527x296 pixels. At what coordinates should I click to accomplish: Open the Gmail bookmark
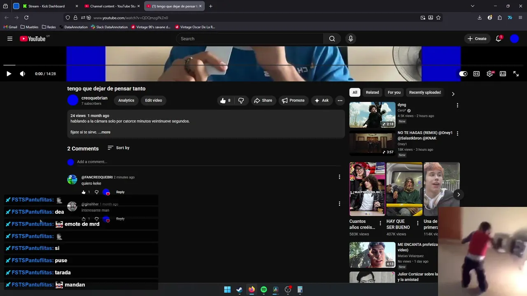[x=10, y=27]
